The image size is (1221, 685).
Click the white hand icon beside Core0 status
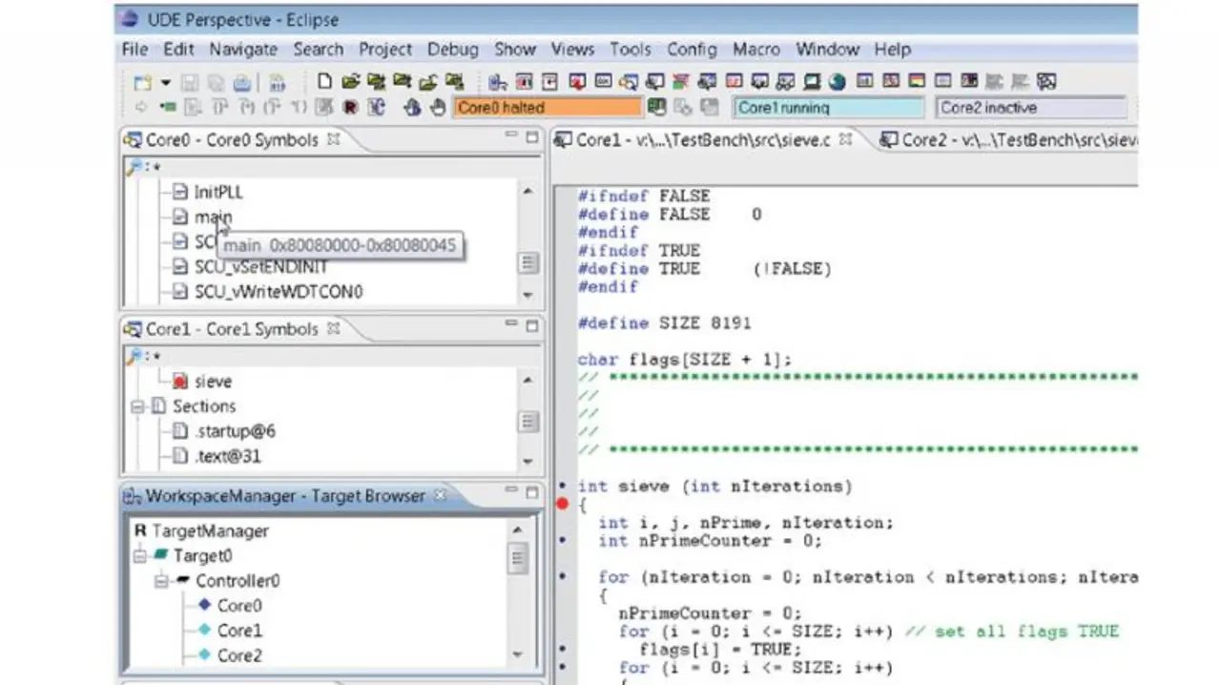point(438,108)
